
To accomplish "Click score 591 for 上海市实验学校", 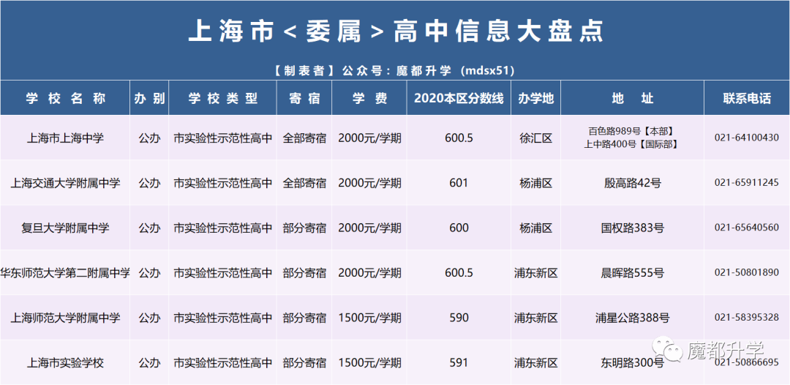I will coord(459,363).
